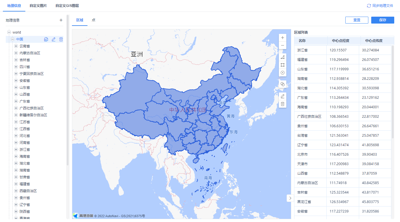Switch to the 自定义图片 tab
This screenshot has width=400, height=222.
point(38,6)
